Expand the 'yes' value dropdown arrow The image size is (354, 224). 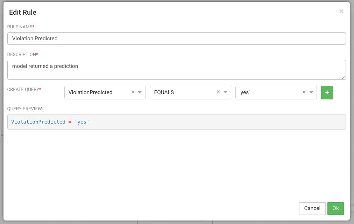[311, 92]
